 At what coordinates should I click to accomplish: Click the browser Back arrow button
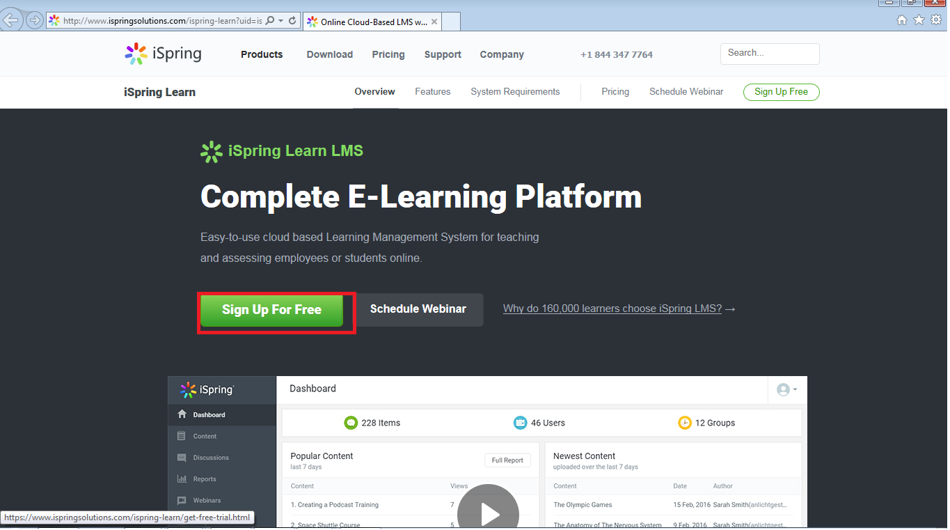10,20
